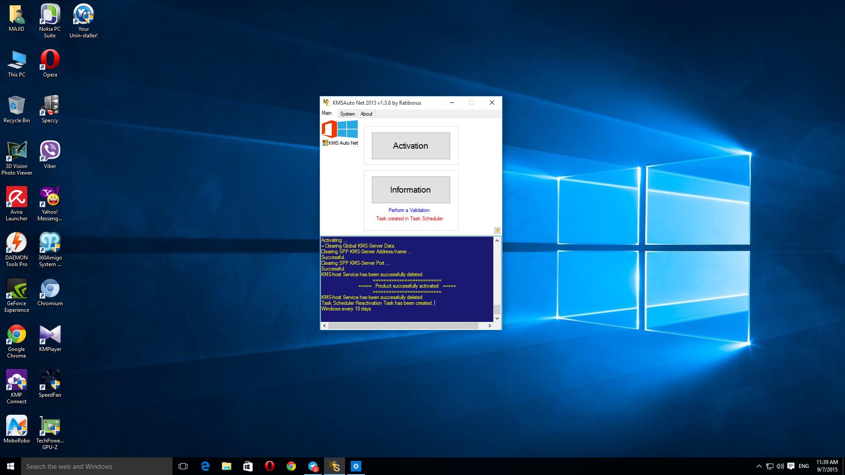Open the clock showing 11:39 AM
The height and width of the screenshot is (475, 845).
tap(827, 466)
